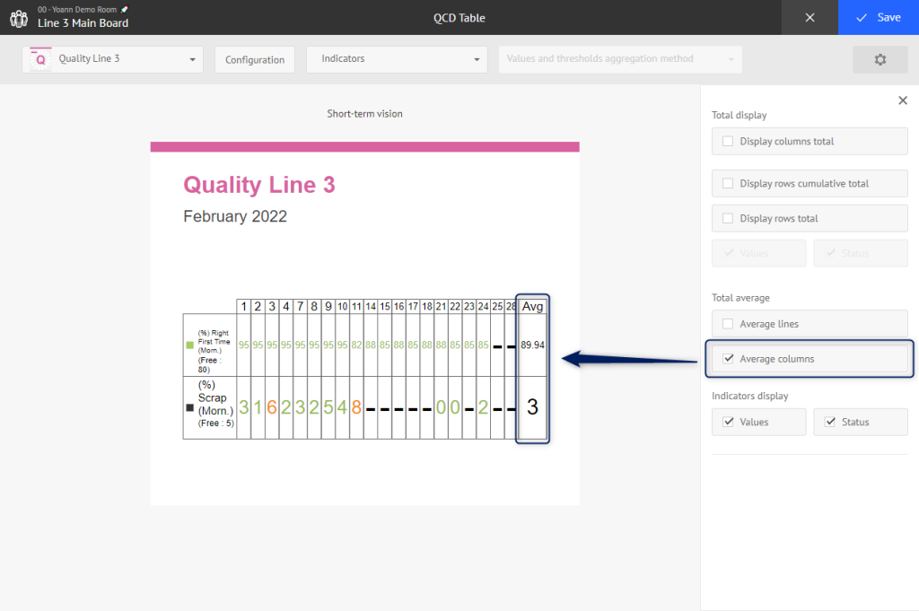
Task: Close the QCD Table editor with the dark X
Action: (809, 17)
